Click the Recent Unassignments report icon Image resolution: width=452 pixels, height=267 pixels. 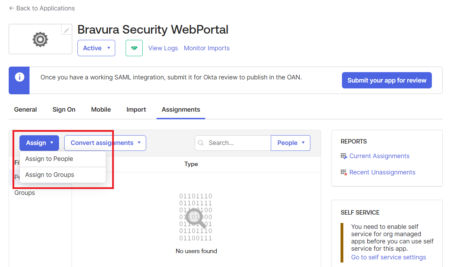(x=344, y=172)
